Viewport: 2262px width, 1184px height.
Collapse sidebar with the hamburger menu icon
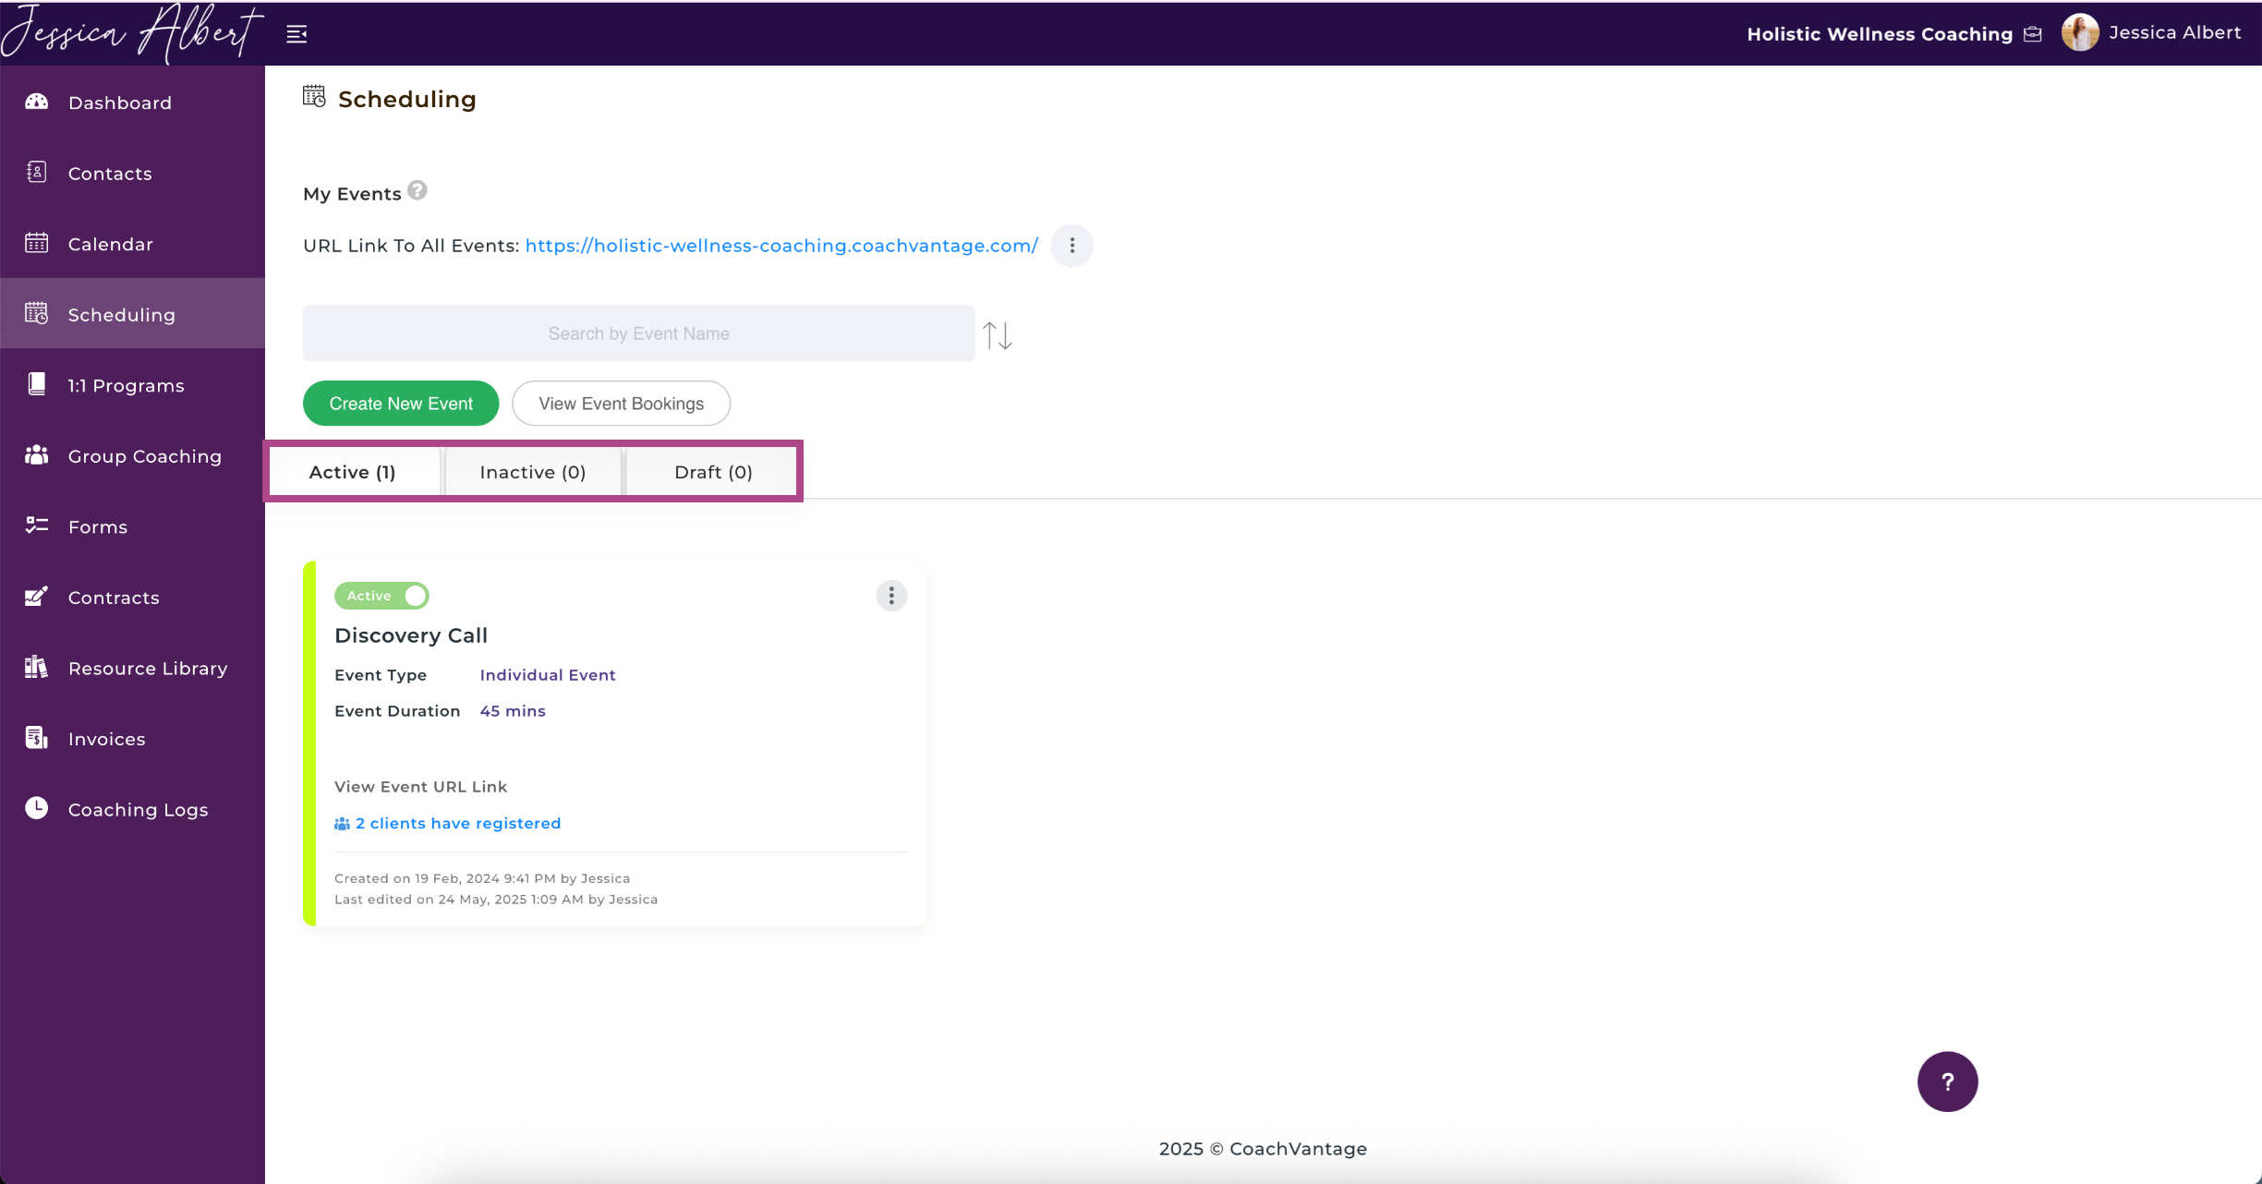pyautogui.click(x=296, y=34)
